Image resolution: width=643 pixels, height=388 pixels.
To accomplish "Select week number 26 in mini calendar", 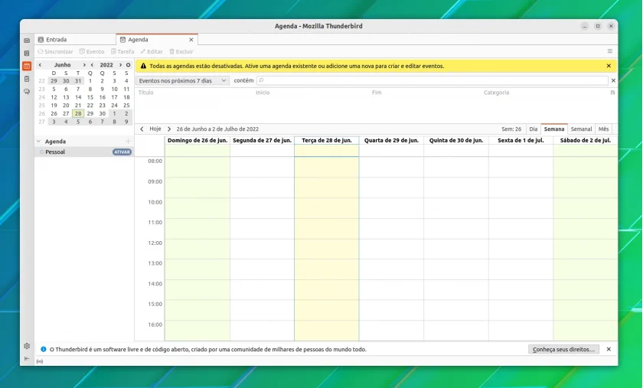I will coord(41,113).
